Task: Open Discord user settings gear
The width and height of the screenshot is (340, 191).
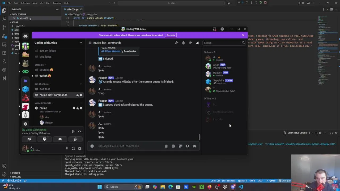Action: click(x=80, y=149)
